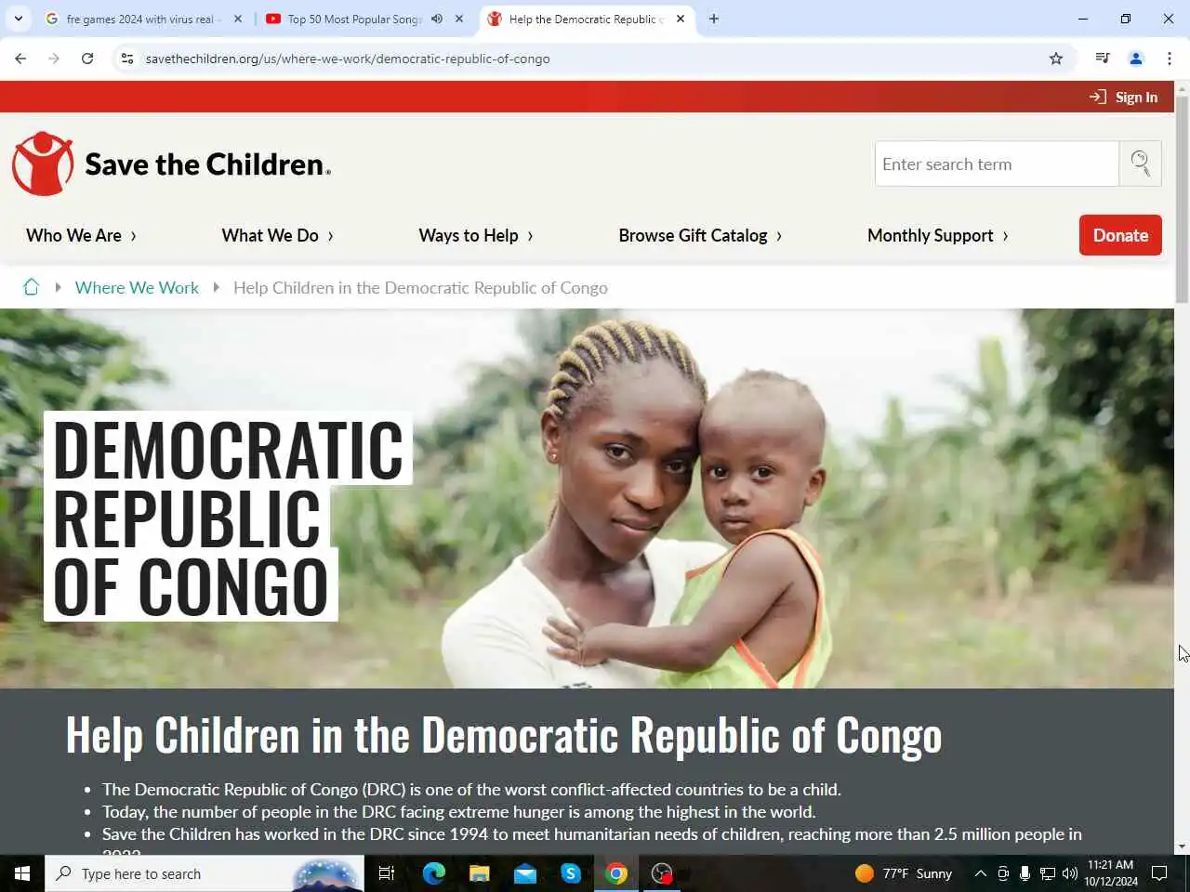Bookmark this page with star icon
The image size is (1190, 892).
tap(1056, 59)
